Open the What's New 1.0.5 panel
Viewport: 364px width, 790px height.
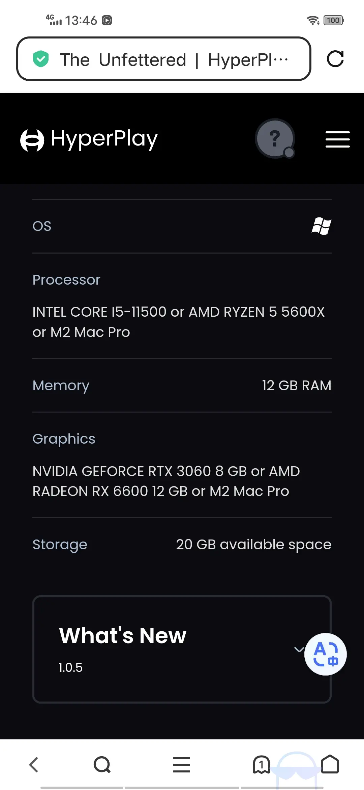coord(182,649)
